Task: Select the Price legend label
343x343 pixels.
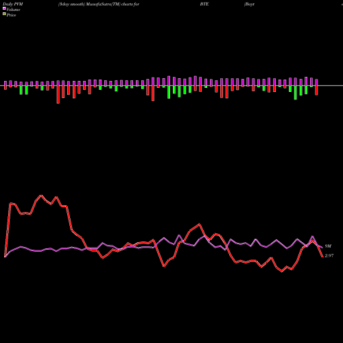Action: tap(11, 15)
